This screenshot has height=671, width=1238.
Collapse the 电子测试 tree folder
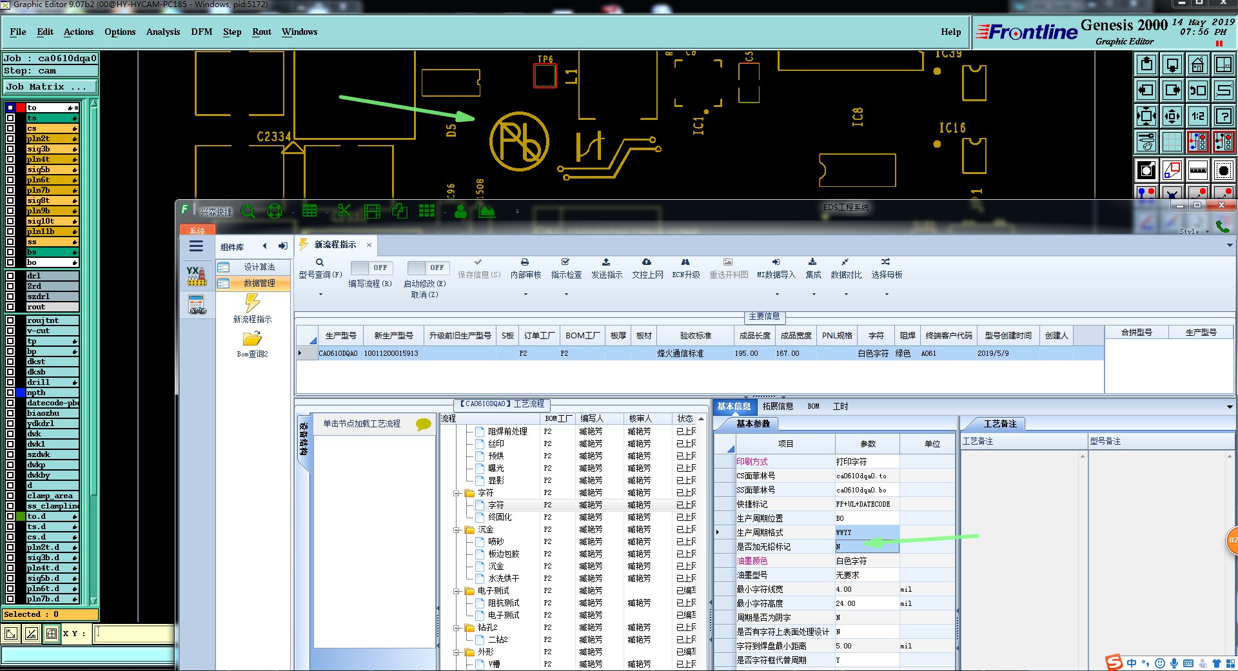pyautogui.click(x=457, y=591)
